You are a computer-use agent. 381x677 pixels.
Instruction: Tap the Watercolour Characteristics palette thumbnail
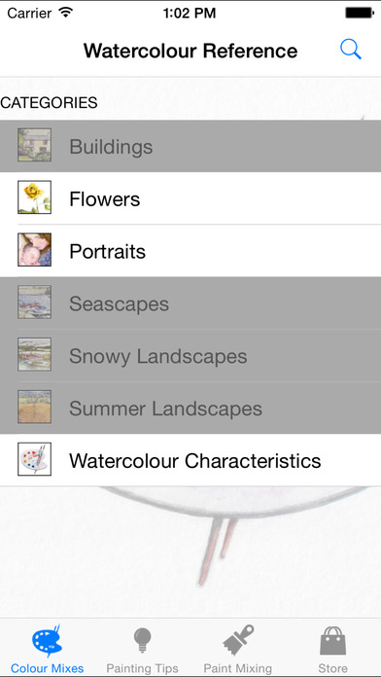click(x=35, y=459)
